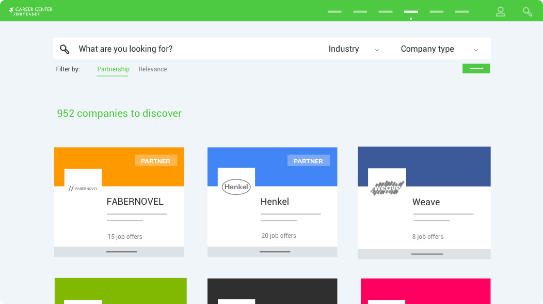Open the Weave company title
The height and width of the screenshot is (304, 543).
(426, 202)
